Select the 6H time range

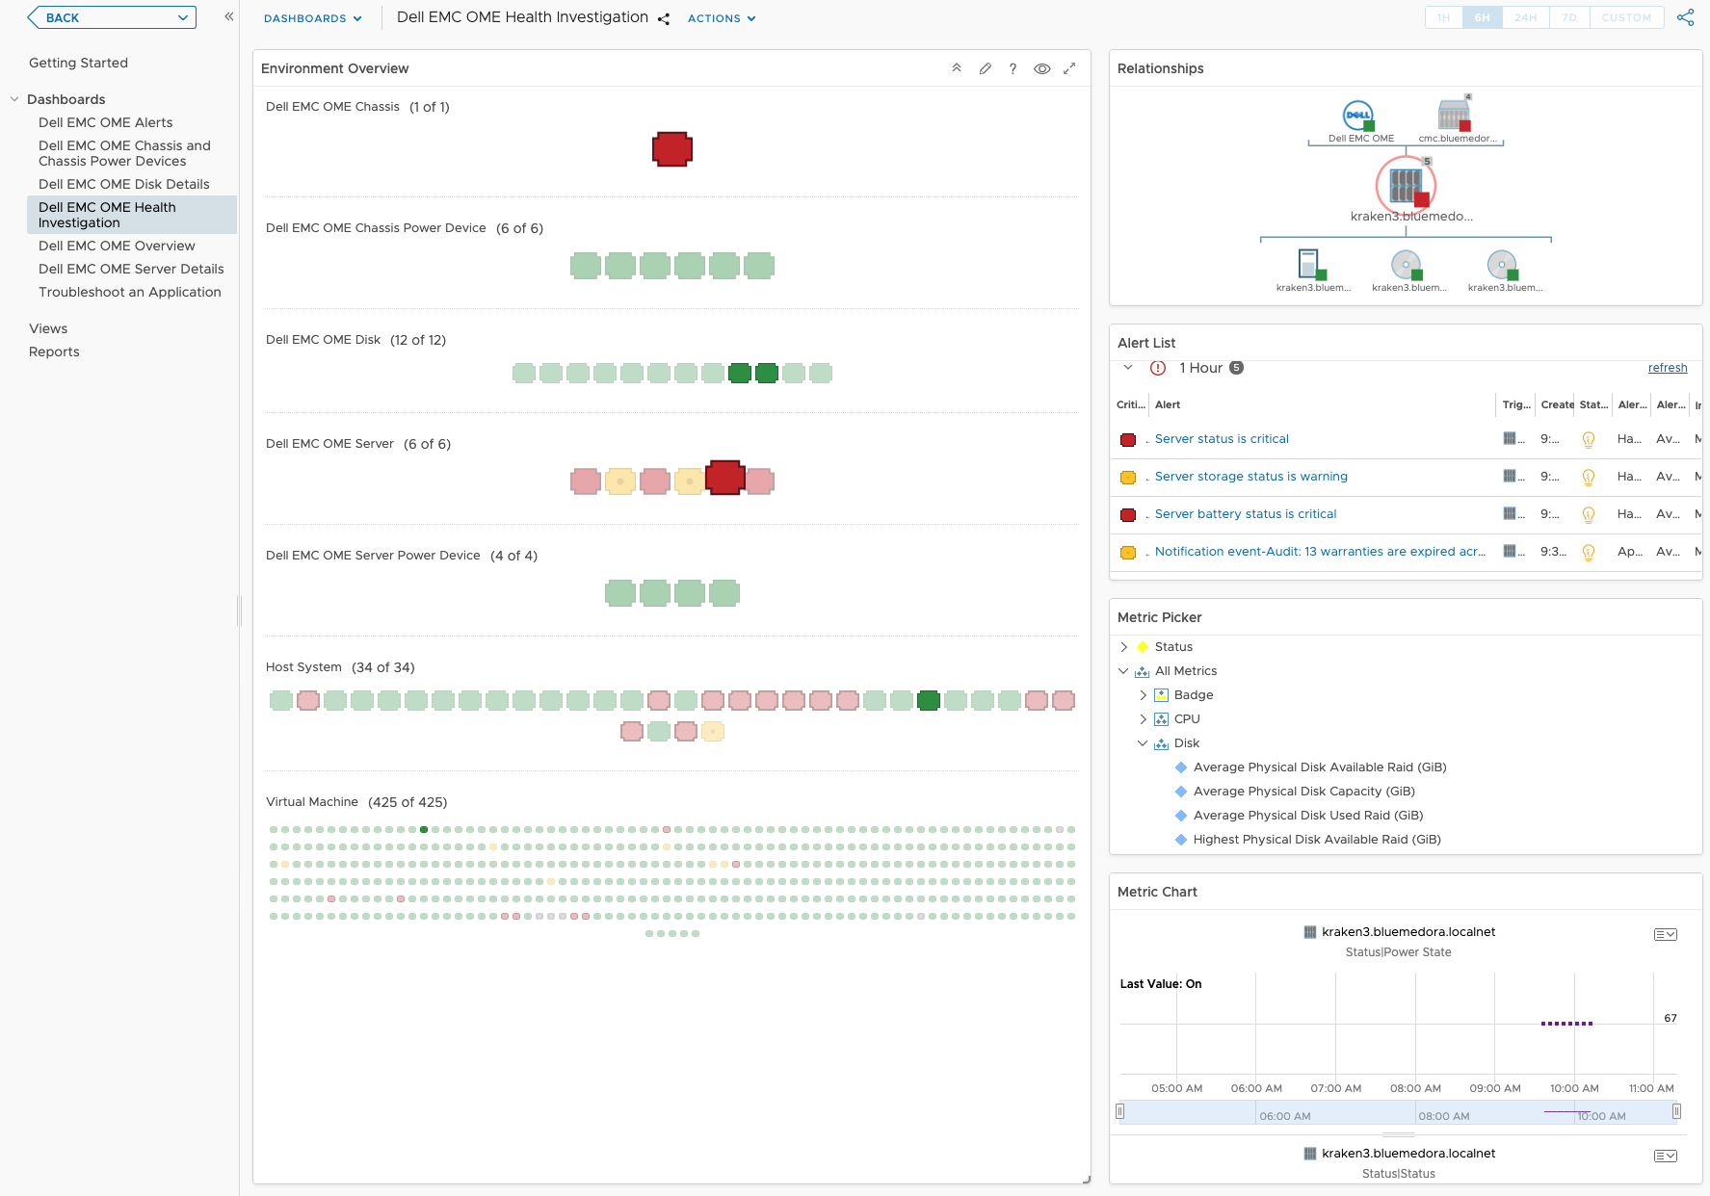(x=1482, y=17)
